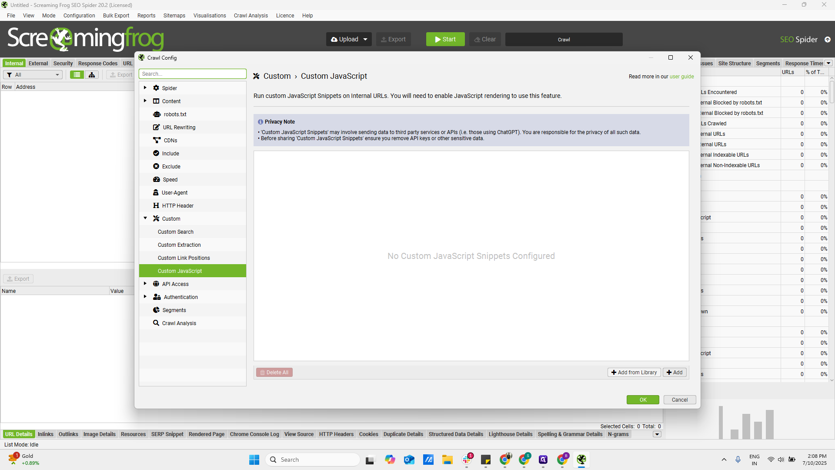Collapse the Custom section

[145, 218]
